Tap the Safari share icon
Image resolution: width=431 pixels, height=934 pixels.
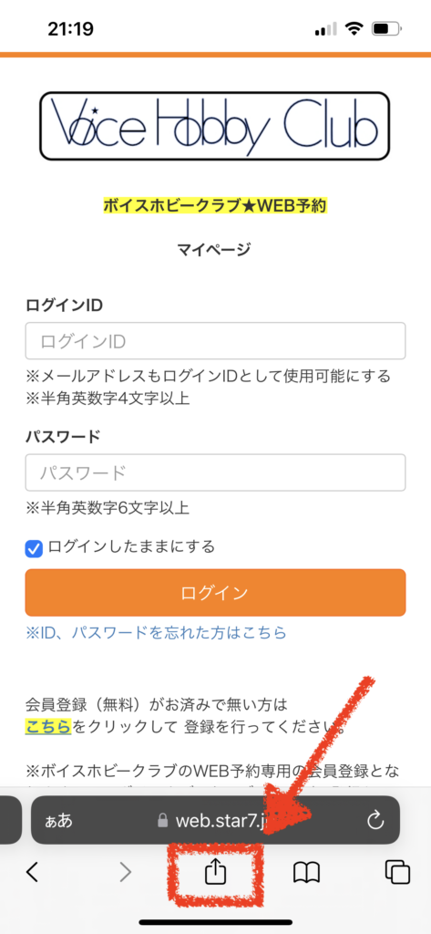[213, 872]
